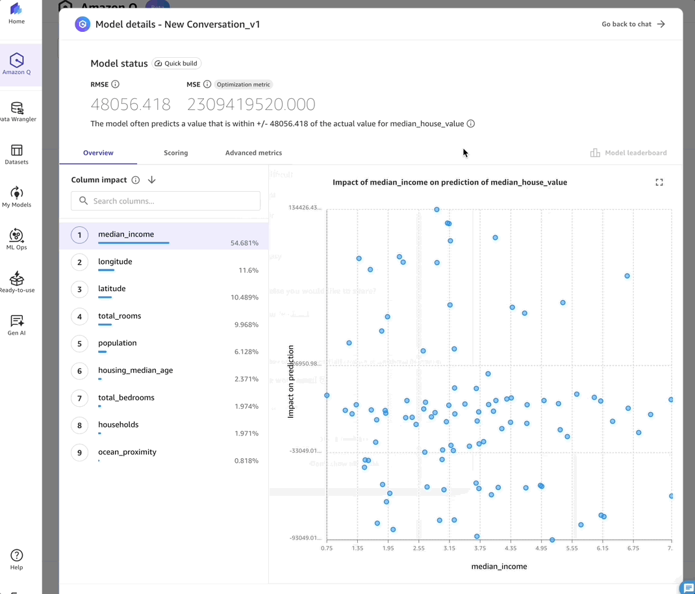Open Ready-to-use models

(17, 282)
